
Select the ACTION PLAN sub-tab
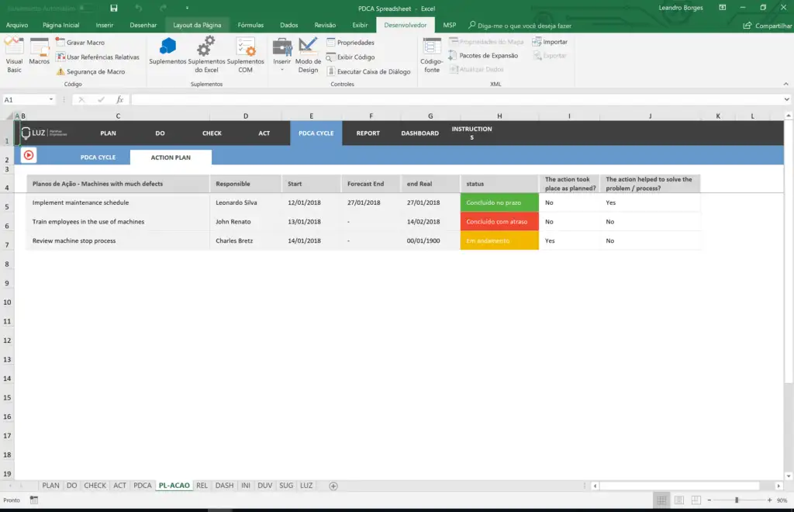[171, 157]
